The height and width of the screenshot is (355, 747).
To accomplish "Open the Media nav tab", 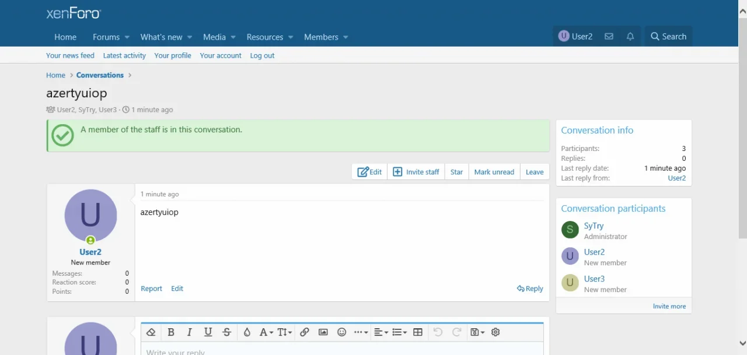I will (x=214, y=37).
